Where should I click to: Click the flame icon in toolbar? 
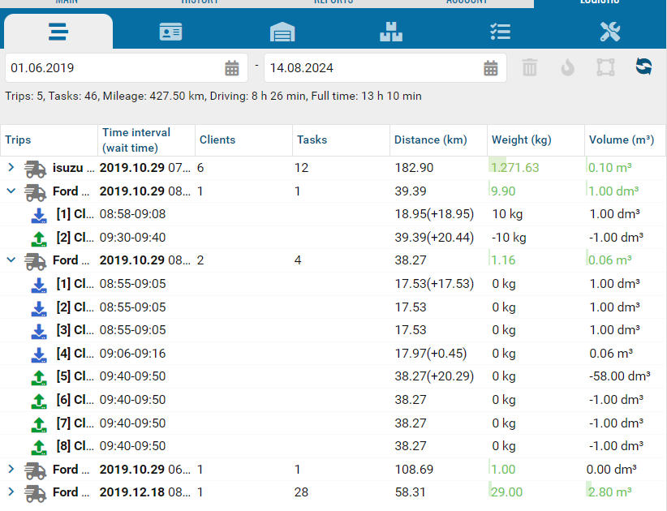(567, 67)
